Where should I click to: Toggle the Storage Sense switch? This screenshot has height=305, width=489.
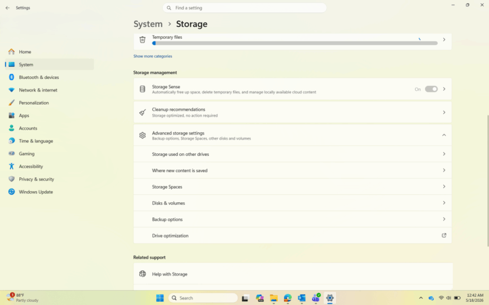pos(431,89)
